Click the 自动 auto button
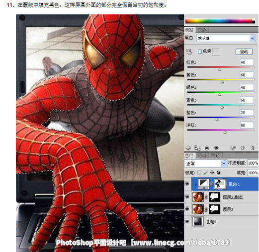 point(244,52)
